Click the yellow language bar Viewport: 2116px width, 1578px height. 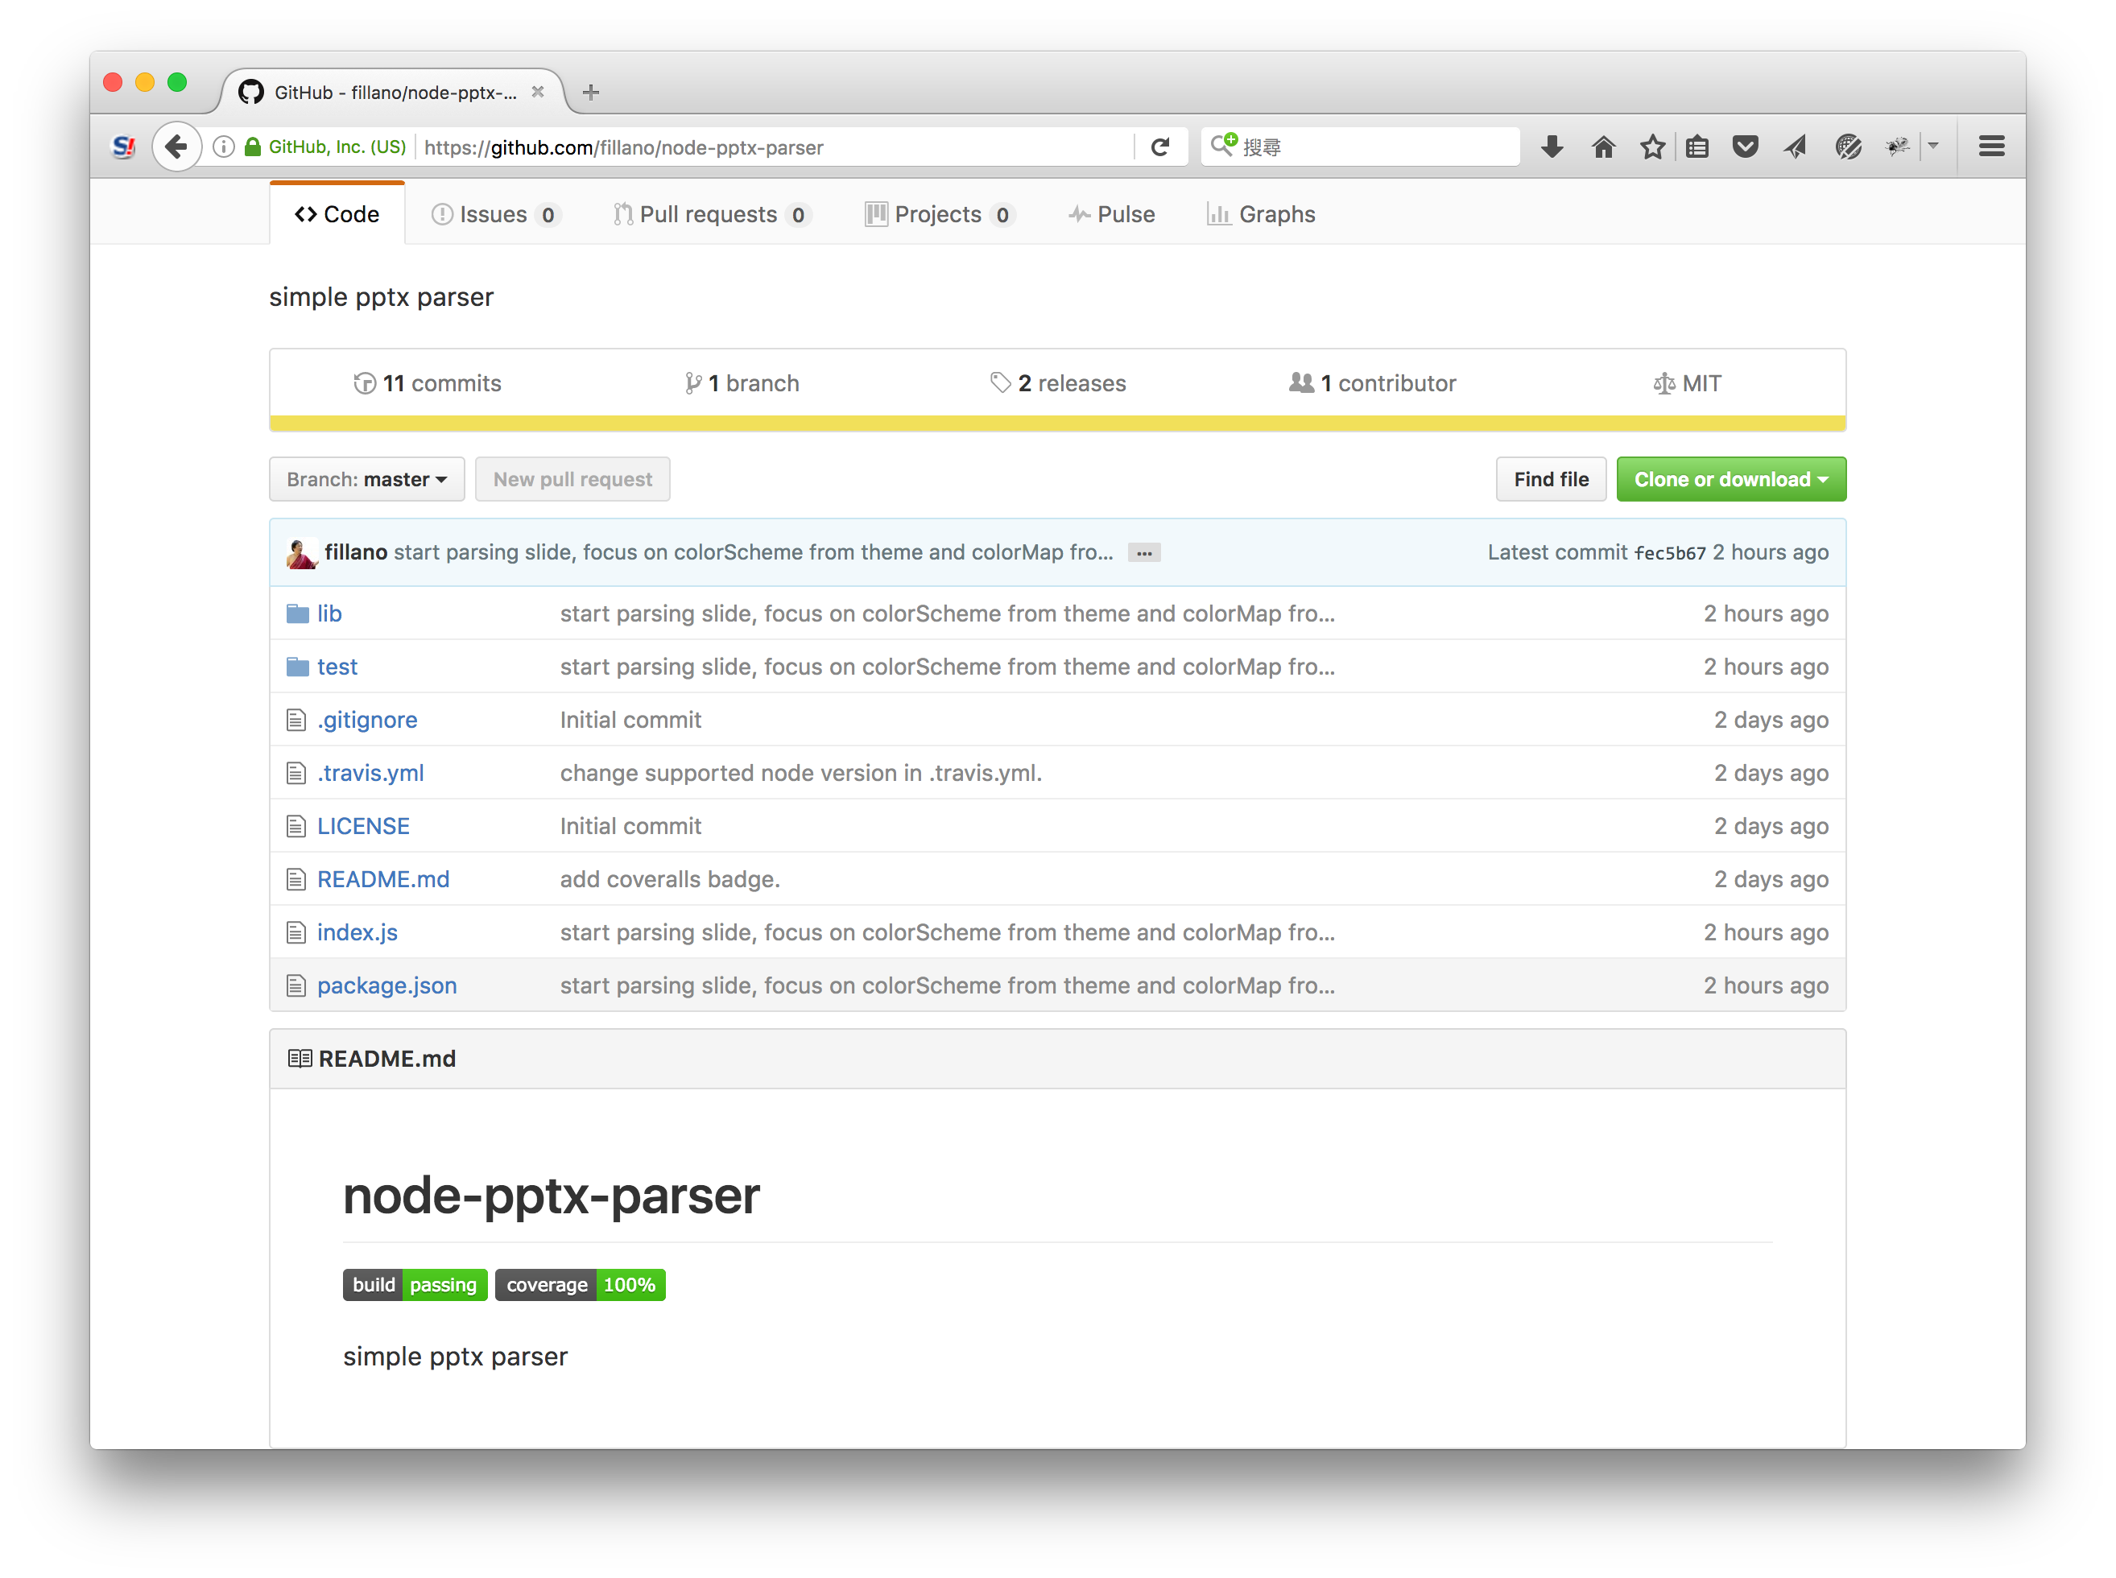click(x=1057, y=423)
